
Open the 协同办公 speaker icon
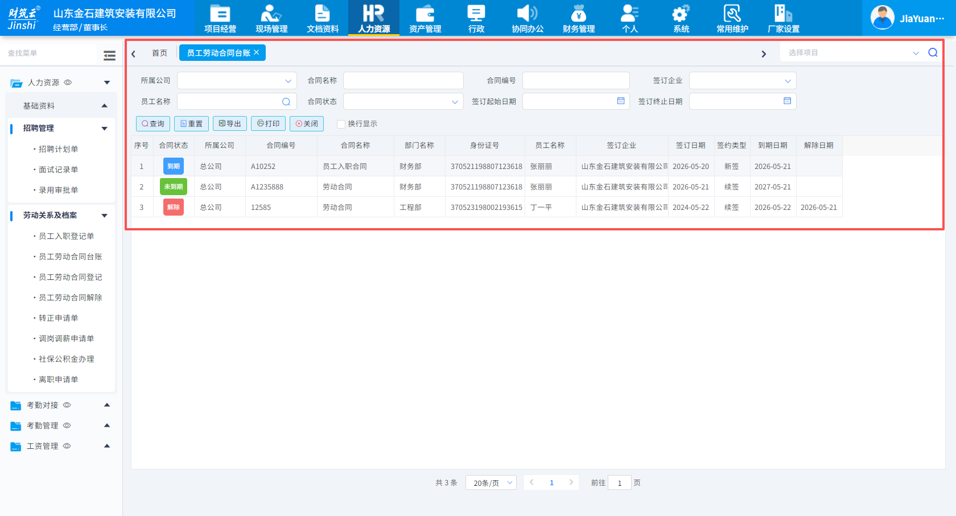pyautogui.click(x=527, y=13)
